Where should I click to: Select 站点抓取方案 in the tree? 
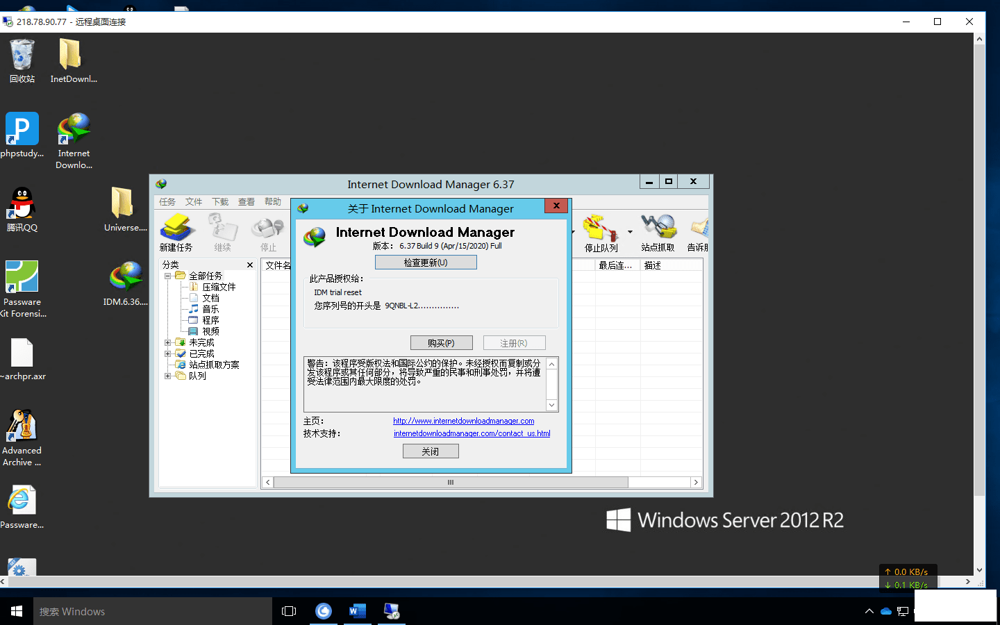[214, 365]
